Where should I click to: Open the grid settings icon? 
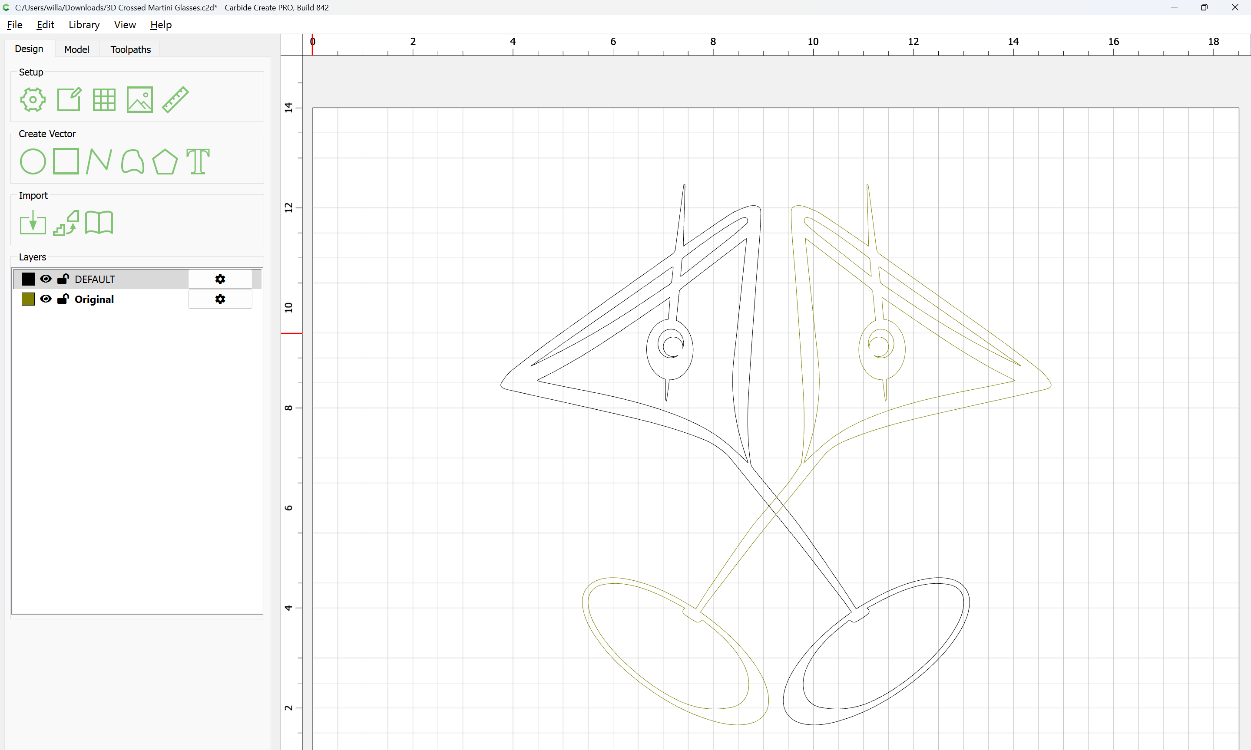104,99
